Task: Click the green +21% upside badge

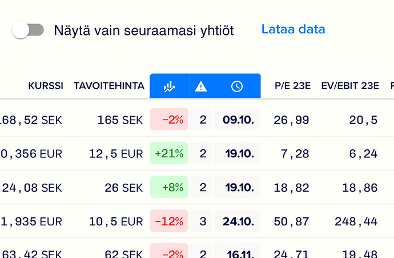Action: (x=169, y=153)
